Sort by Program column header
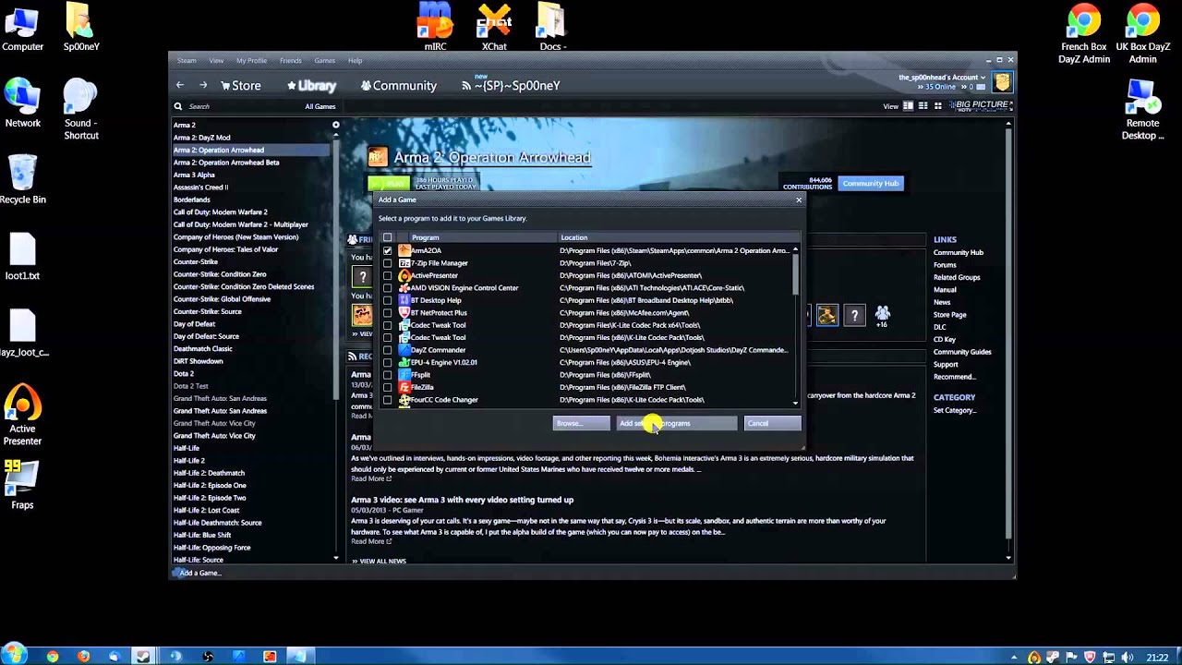The image size is (1182, 665). [482, 237]
